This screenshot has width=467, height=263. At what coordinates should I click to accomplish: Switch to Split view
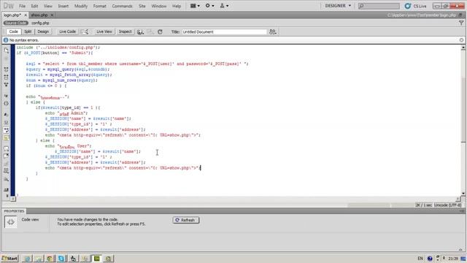click(x=28, y=31)
